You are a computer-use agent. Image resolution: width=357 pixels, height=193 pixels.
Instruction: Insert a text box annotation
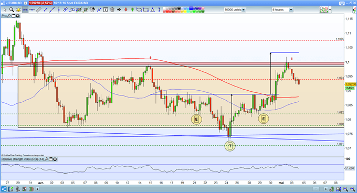(106, 10)
